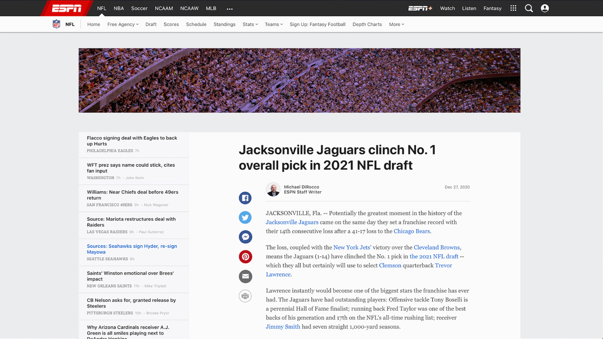Click the ESPN logo
Screen dimensions: 603x339
[x=67, y=8]
